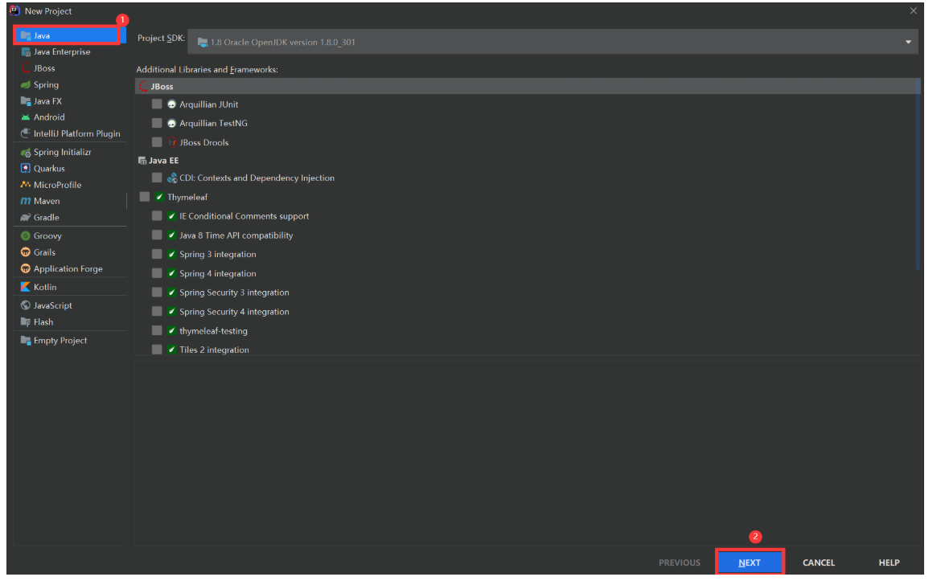Screen dimensions: 941x581
Task: Select Maven project type
Action: tap(70, 201)
